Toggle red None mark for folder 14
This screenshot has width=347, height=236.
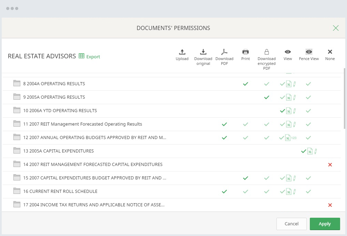coord(330,165)
